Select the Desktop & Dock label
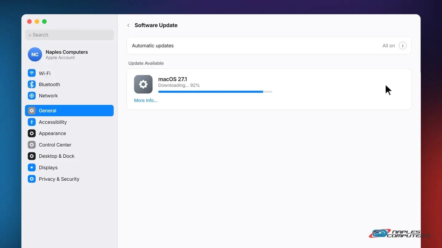This screenshot has width=442, height=248. [x=57, y=156]
